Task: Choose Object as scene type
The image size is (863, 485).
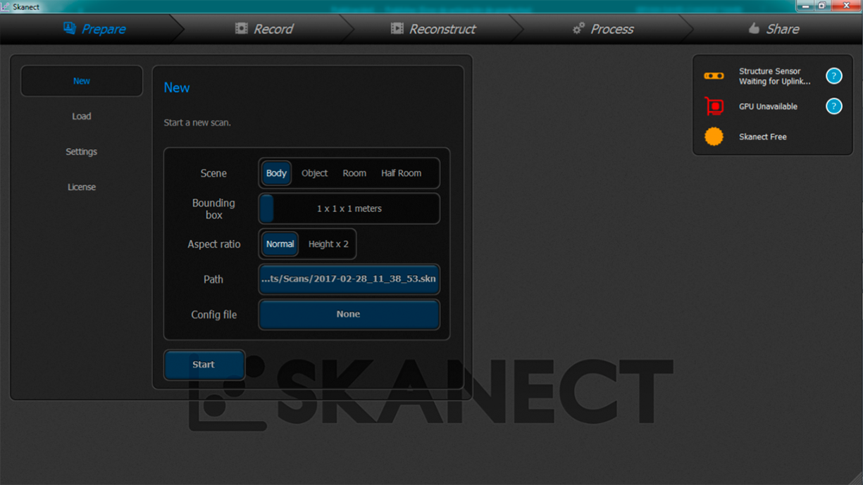Action: pyautogui.click(x=314, y=173)
